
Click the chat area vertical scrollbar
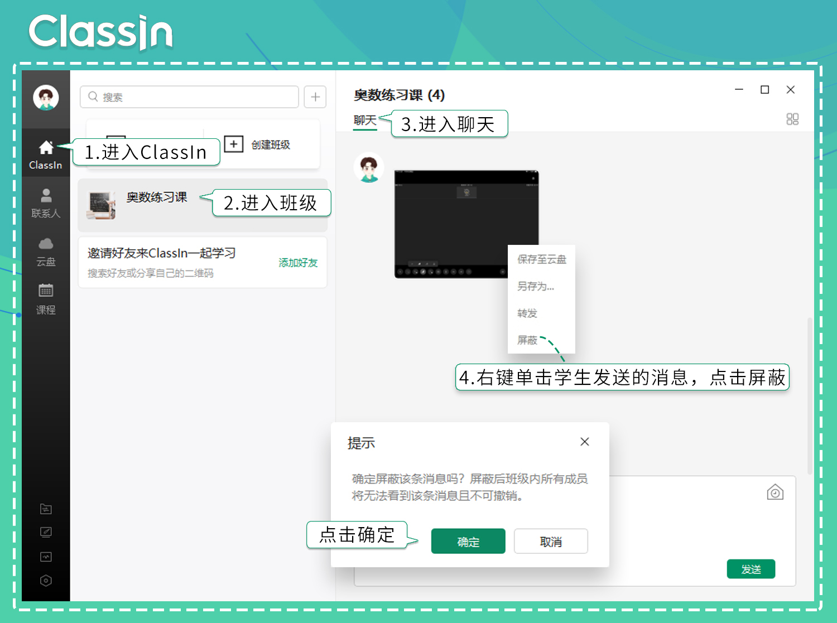coord(810,396)
